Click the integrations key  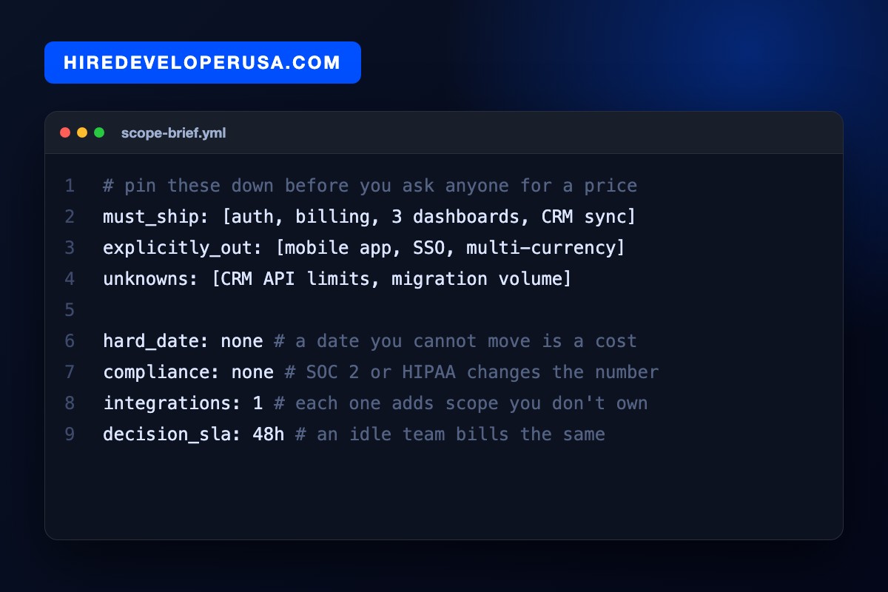click(172, 403)
